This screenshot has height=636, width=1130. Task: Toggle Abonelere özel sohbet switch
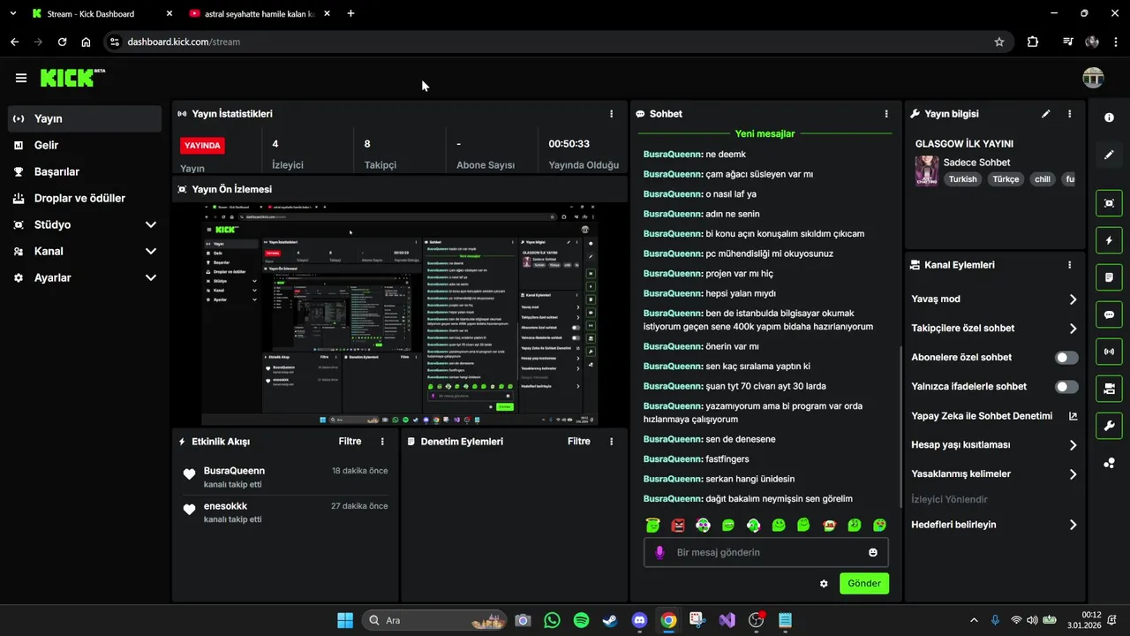(1066, 358)
